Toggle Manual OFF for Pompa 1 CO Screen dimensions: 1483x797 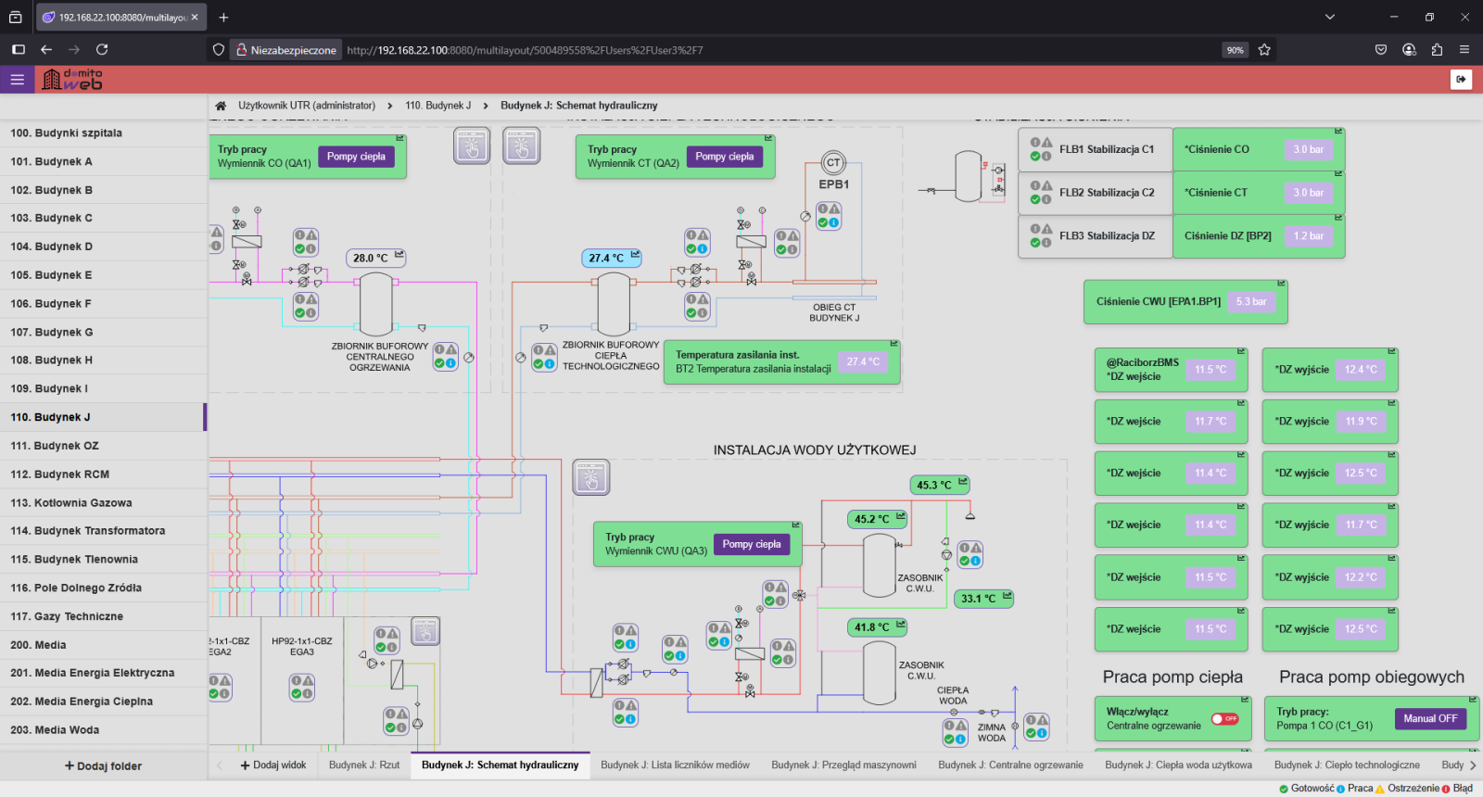pos(1429,719)
